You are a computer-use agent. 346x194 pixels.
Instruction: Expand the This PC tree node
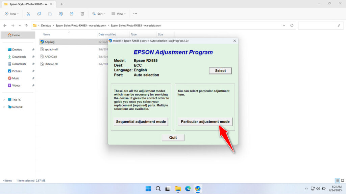[4, 100]
